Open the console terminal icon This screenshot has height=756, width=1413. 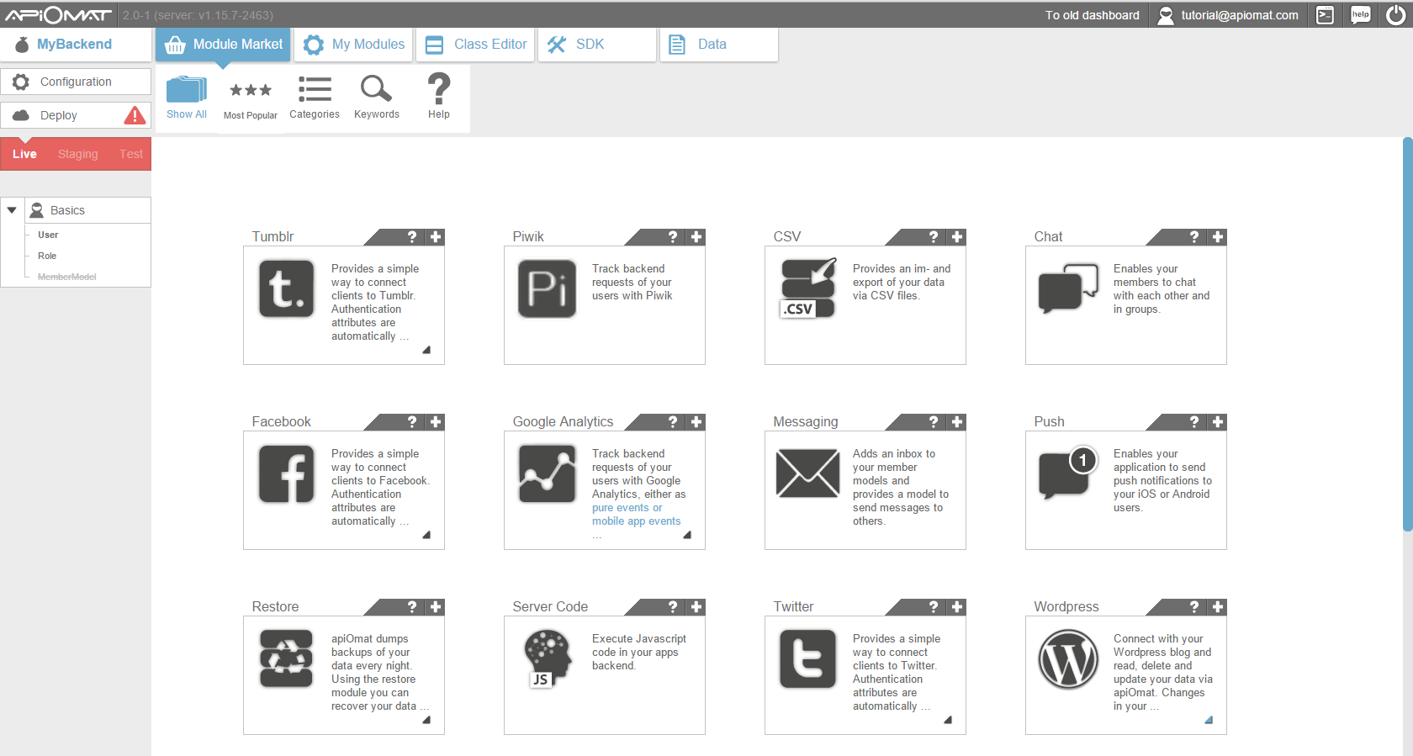click(x=1325, y=15)
